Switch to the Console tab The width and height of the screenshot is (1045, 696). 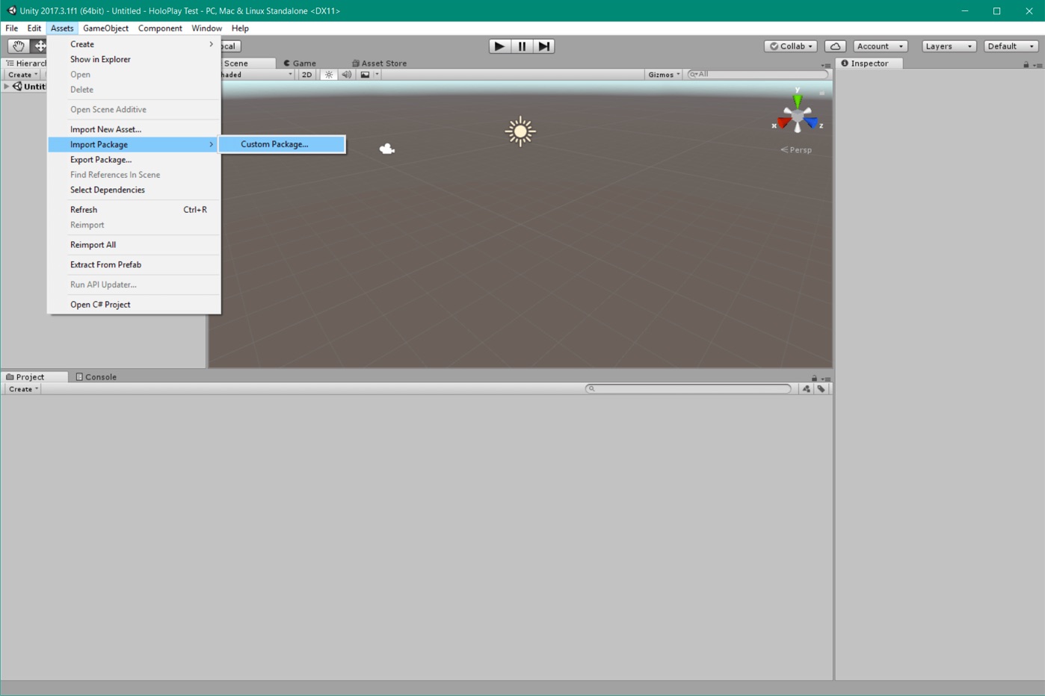96,377
